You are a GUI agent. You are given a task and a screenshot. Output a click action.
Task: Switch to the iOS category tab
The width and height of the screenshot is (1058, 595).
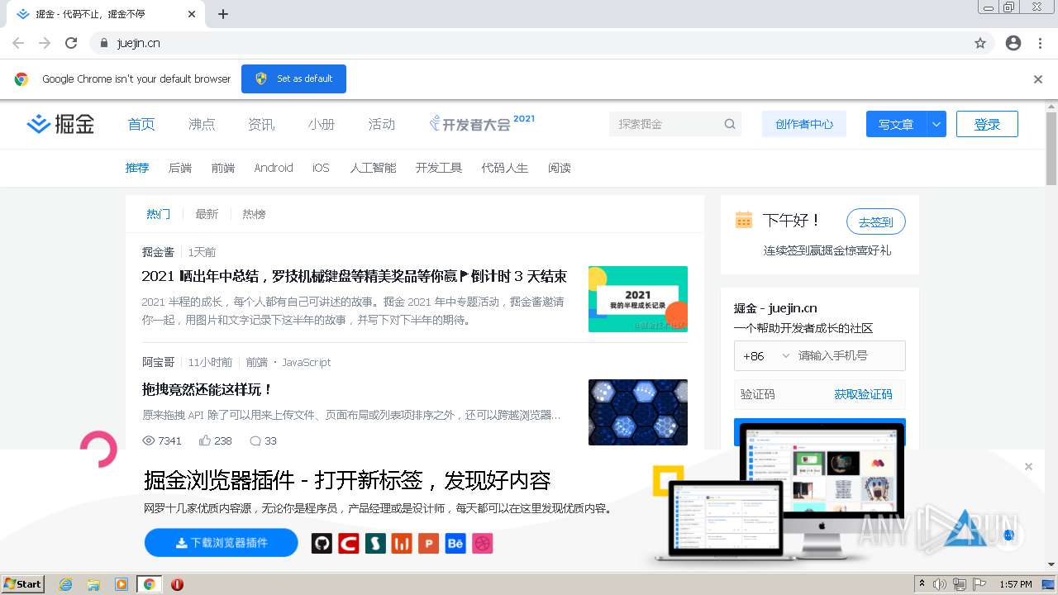coord(321,168)
